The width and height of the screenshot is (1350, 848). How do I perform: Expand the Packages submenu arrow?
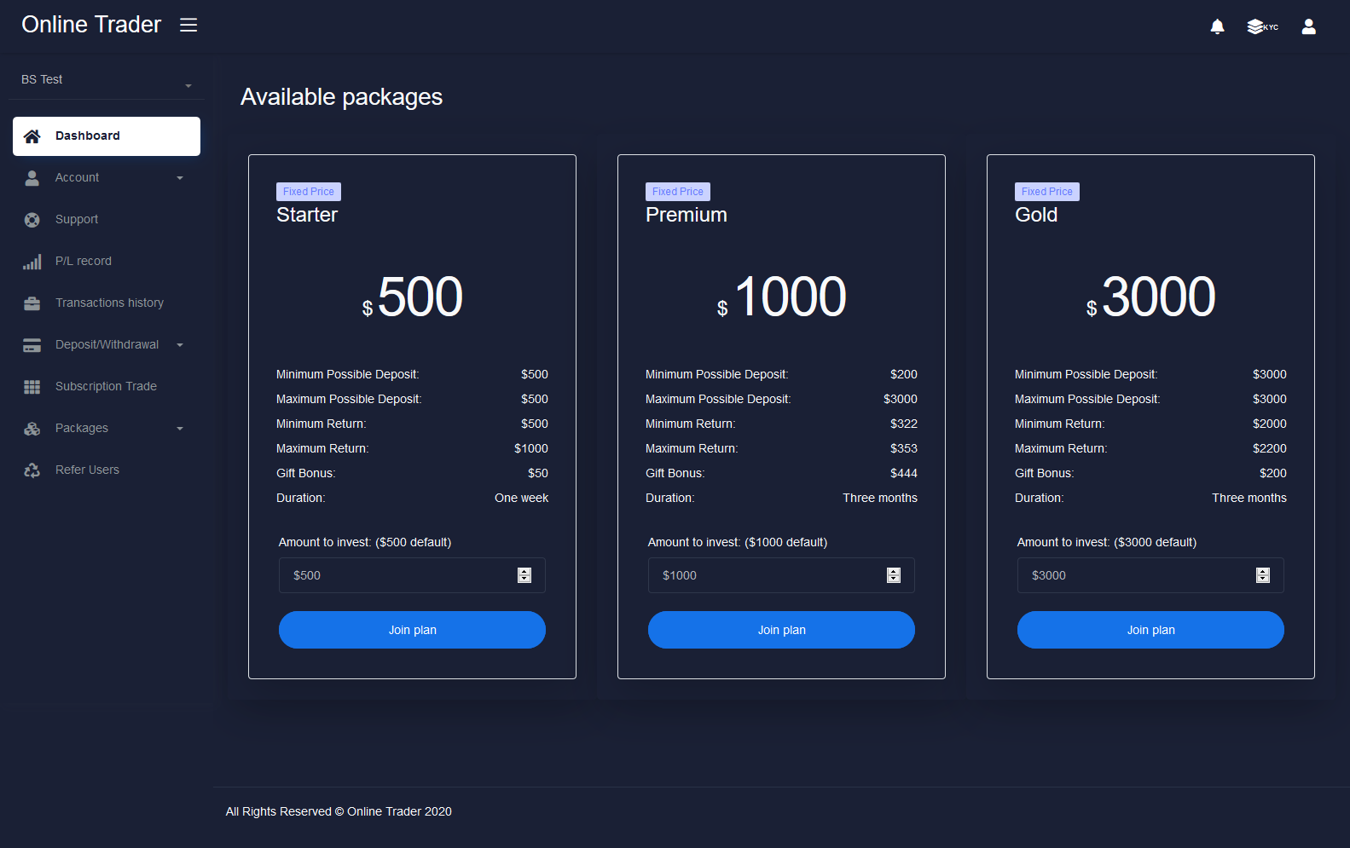tap(180, 429)
